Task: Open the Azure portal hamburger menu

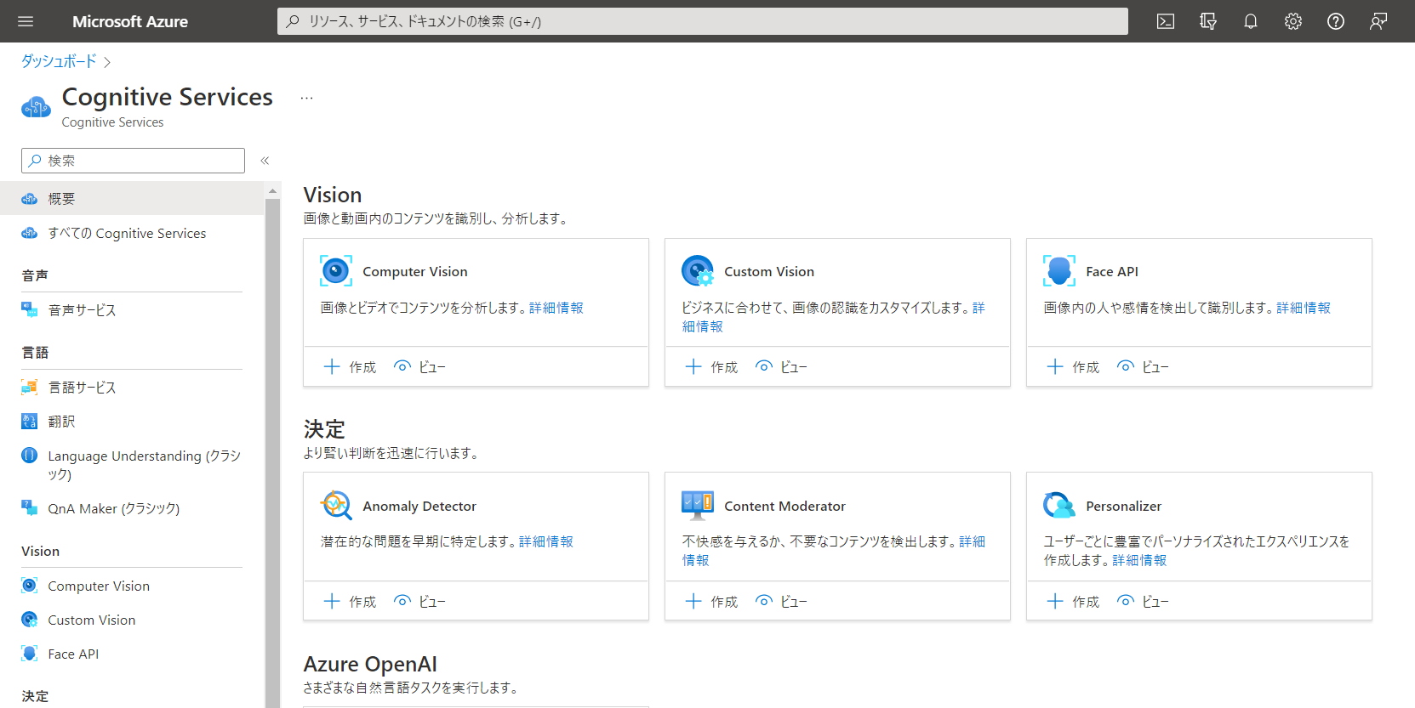Action: [26, 21]
